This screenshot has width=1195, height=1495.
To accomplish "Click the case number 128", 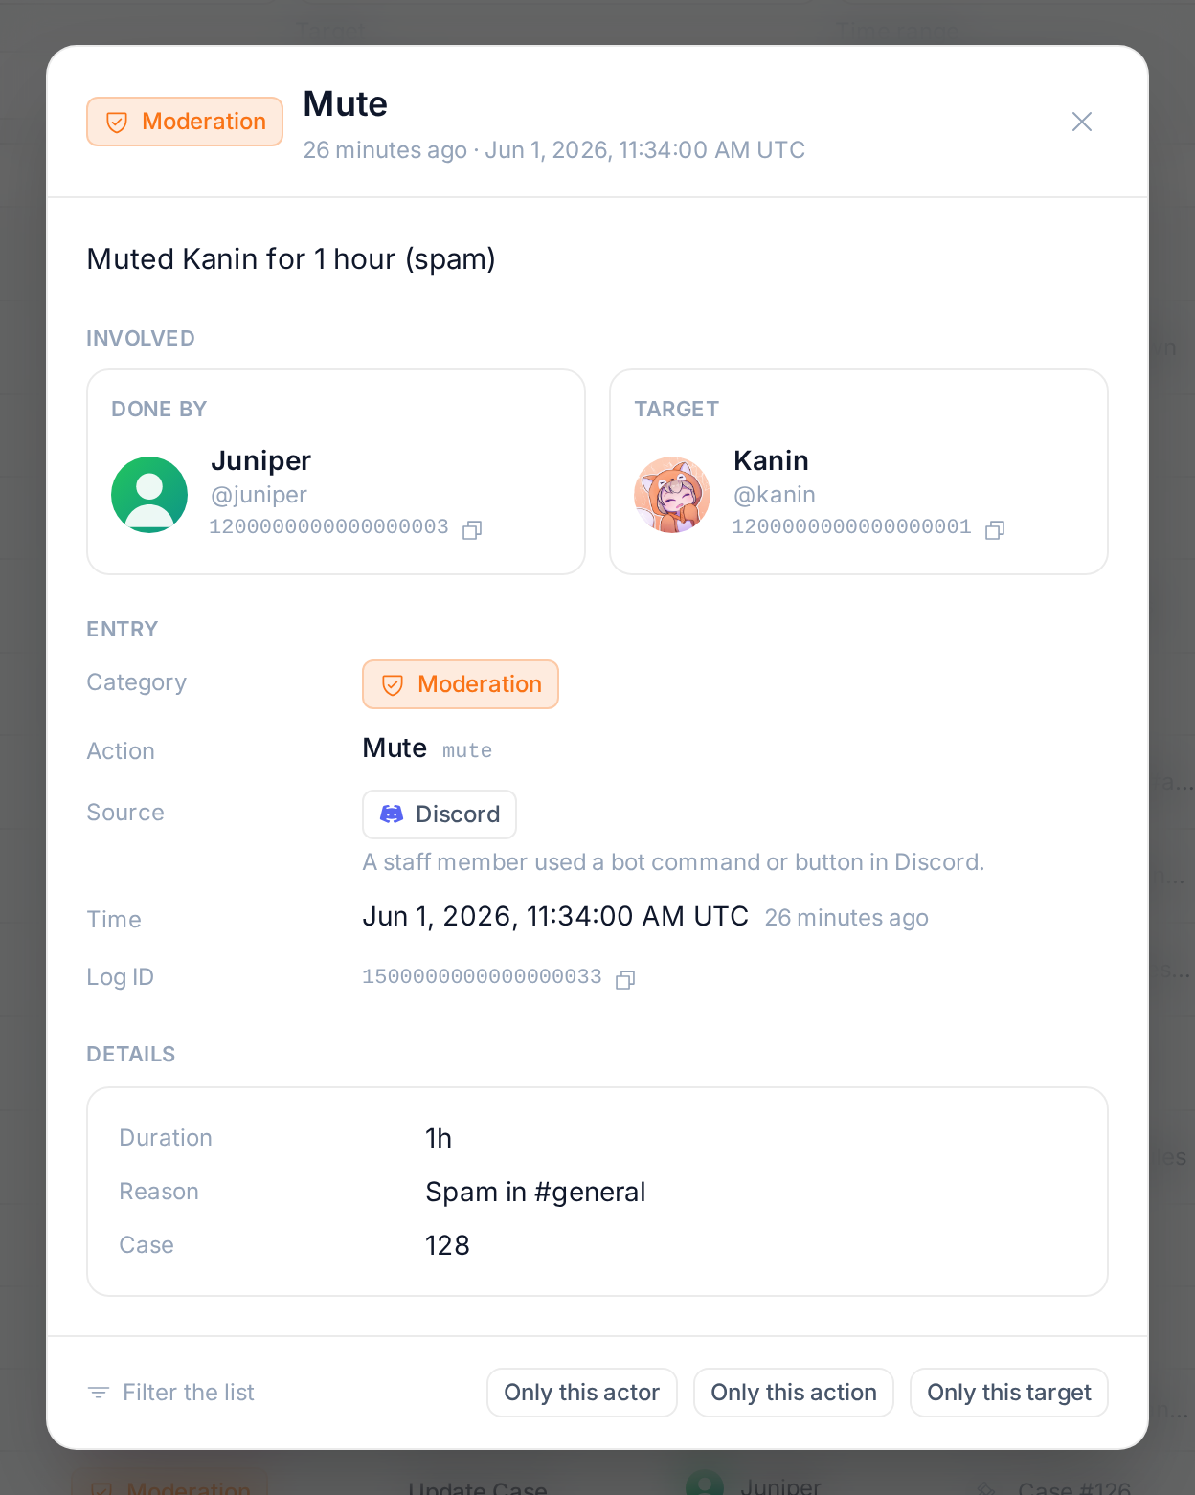I will pos(447,1245).
